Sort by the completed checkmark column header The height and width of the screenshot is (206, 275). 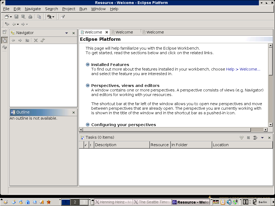click(x=86, y=145)
